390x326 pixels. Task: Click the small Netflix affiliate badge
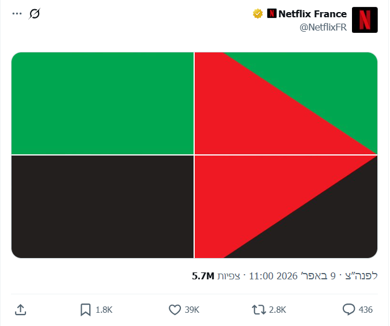[x=272, y=13]
